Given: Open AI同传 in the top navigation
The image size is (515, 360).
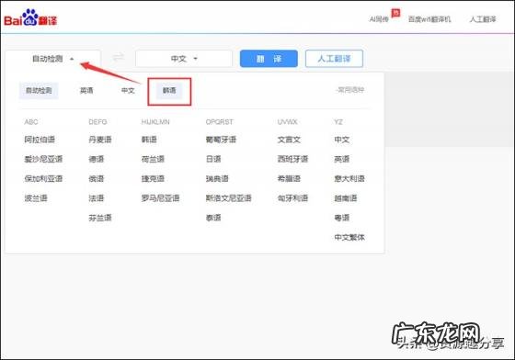Looking at the screenshot, I should (379, 19).
